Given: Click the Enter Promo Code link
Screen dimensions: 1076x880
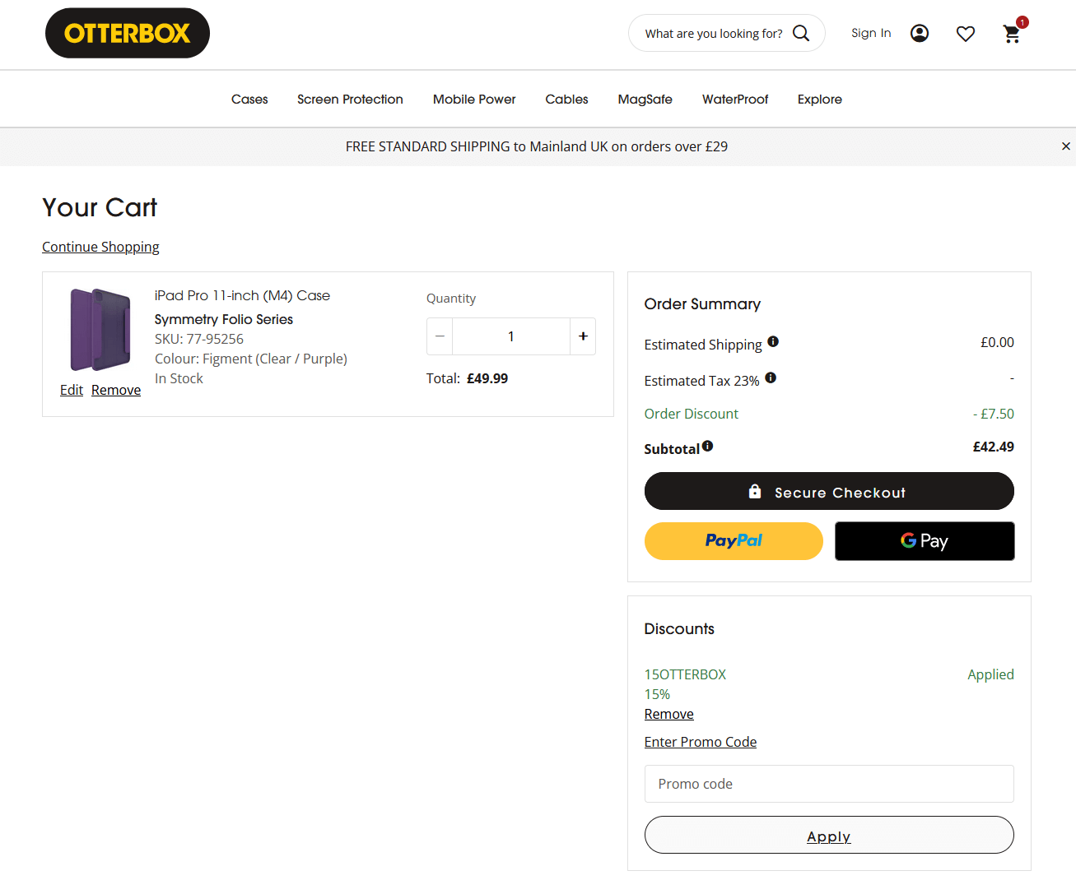Looking at the screenshot, I should (x=701, y=742).
